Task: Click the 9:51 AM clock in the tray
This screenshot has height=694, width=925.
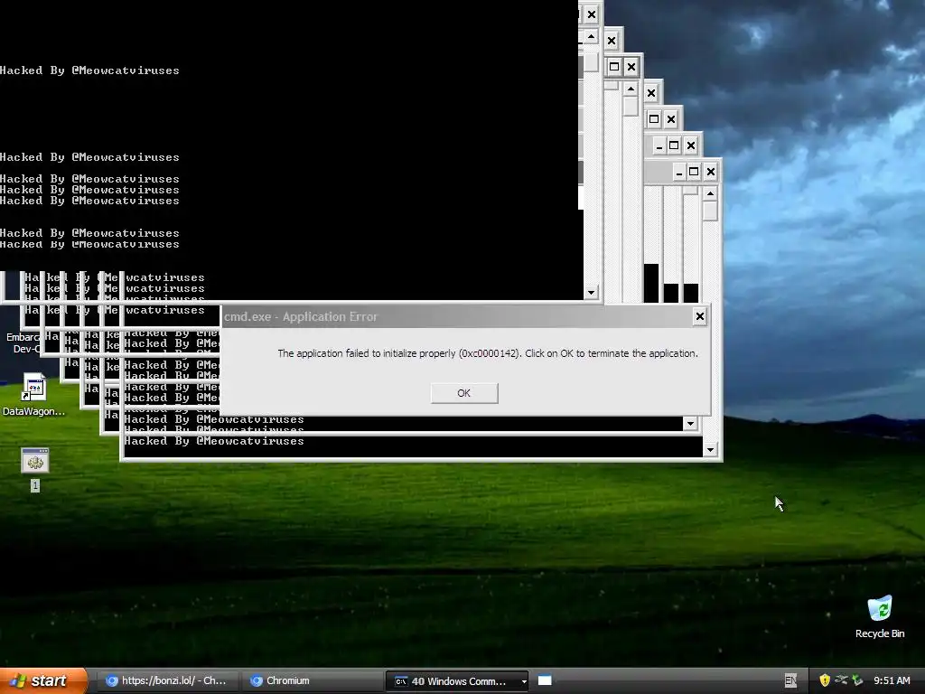Action: click(x=892, y=680)
